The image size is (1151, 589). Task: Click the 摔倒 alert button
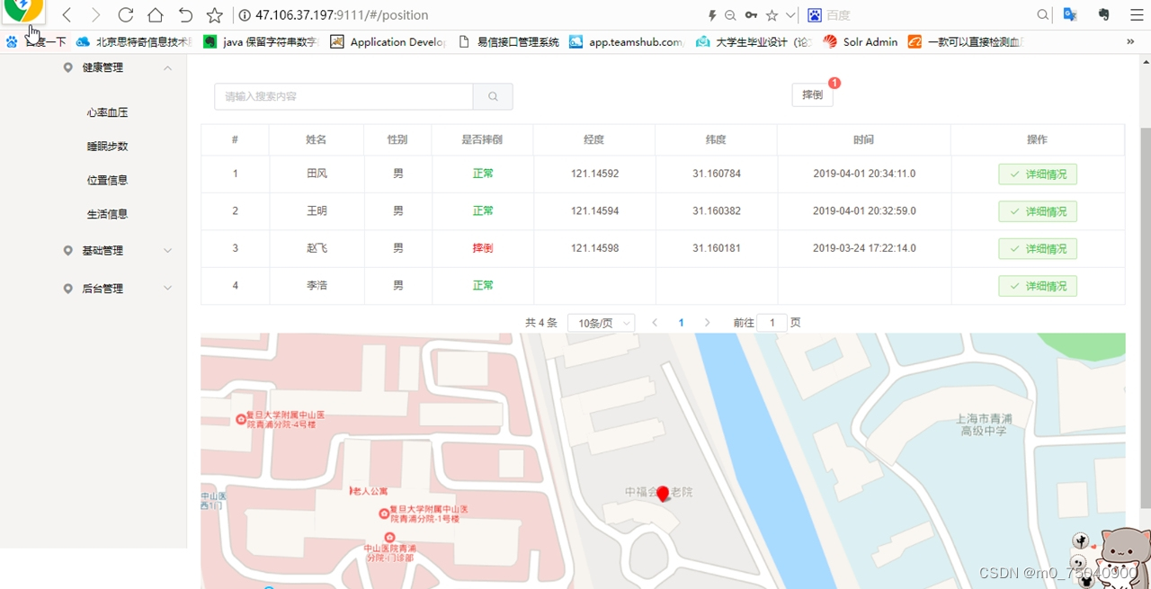point(812,95)
